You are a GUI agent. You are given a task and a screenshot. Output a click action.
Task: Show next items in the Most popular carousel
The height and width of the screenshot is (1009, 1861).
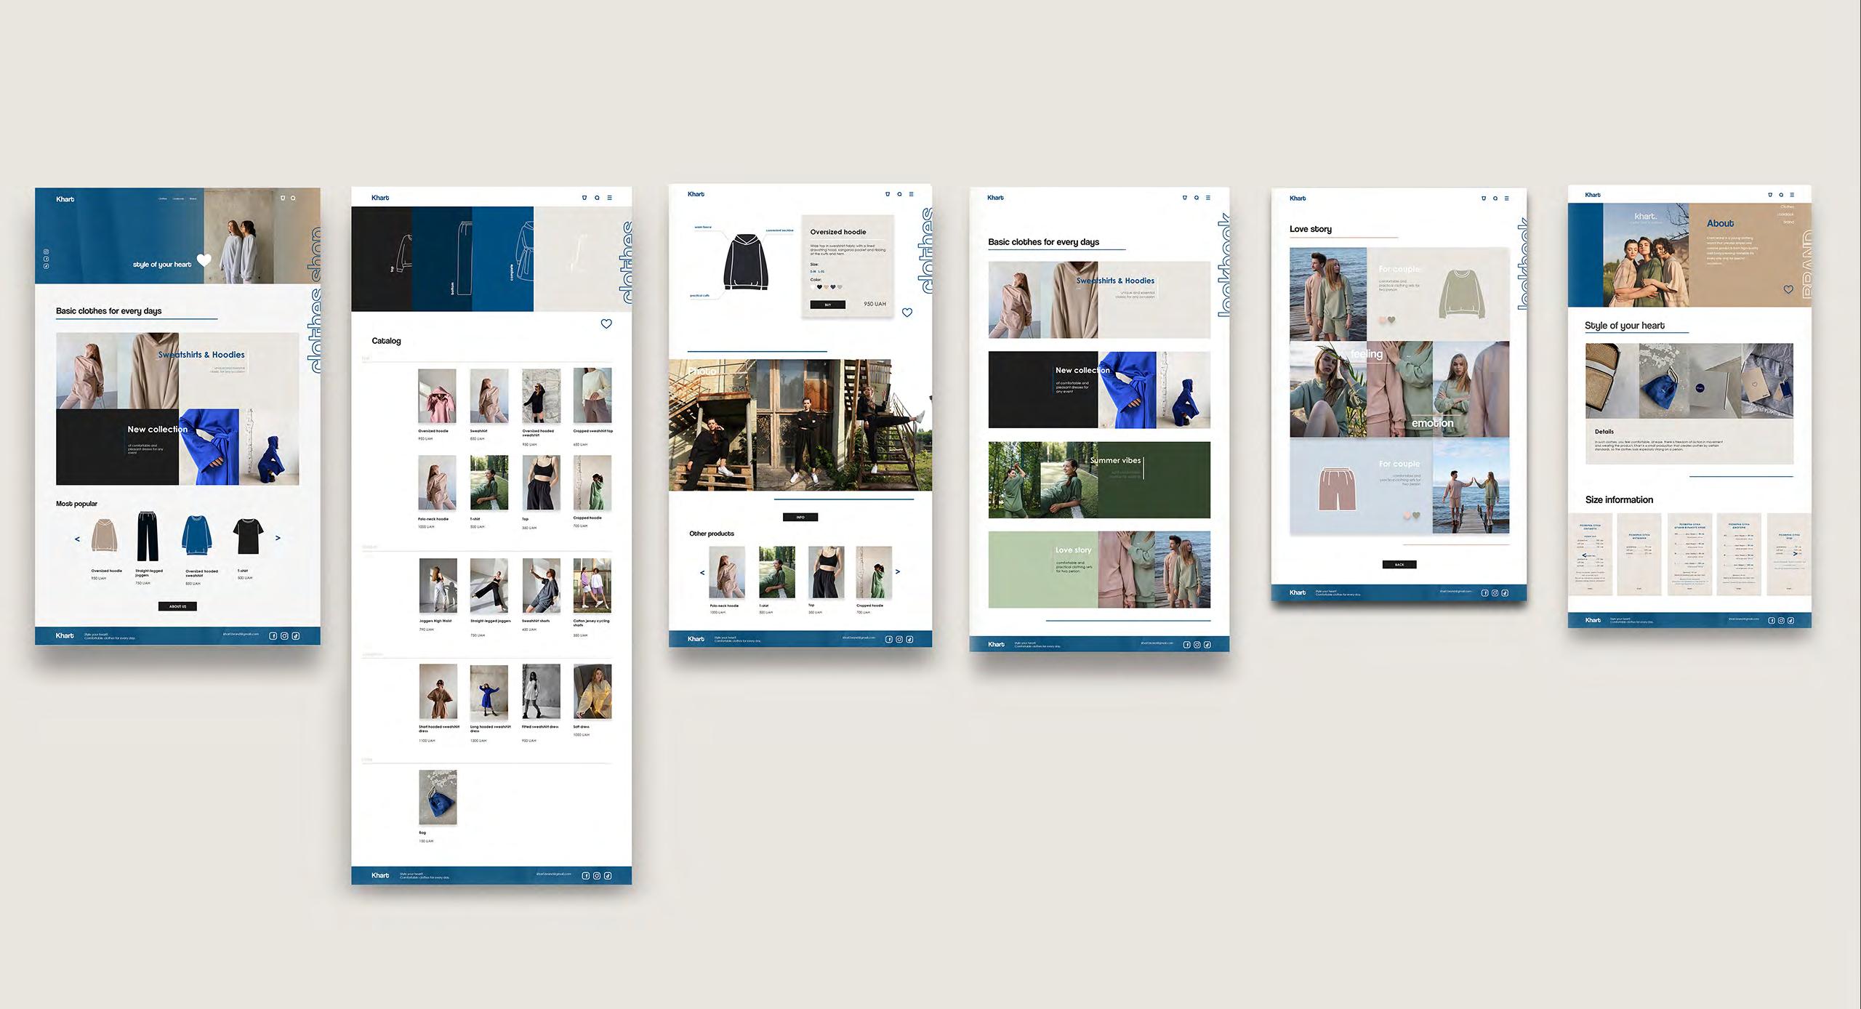point(278,538)
